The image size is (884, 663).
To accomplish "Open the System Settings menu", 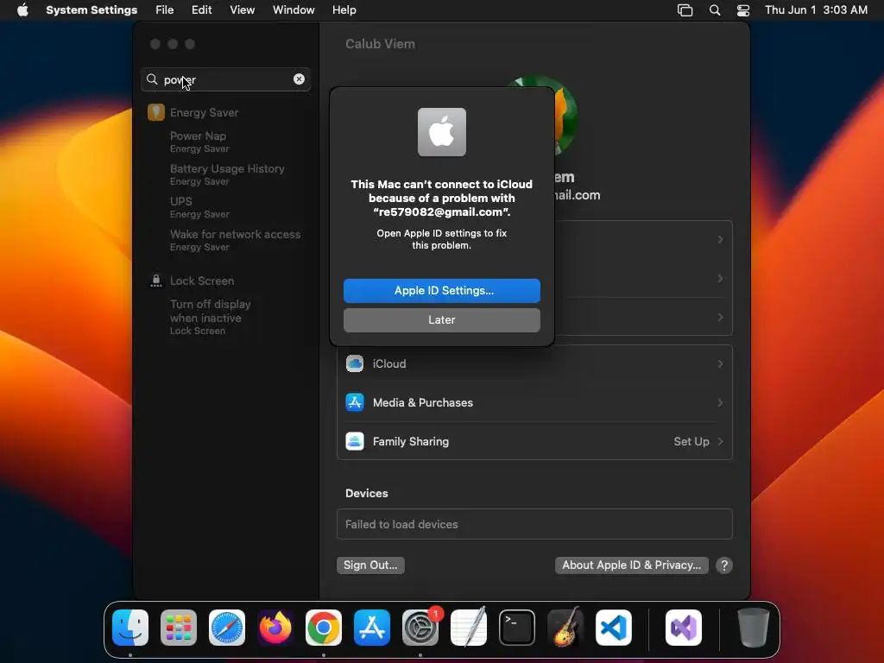I will pyautogui.click(x=92, y=10).
